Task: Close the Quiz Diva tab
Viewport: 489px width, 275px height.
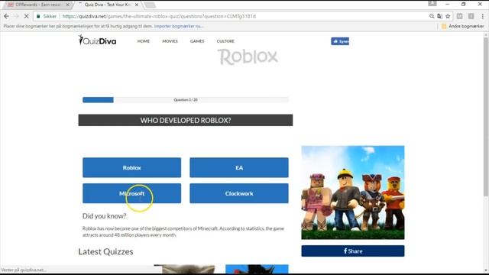Action: (137, 5)
